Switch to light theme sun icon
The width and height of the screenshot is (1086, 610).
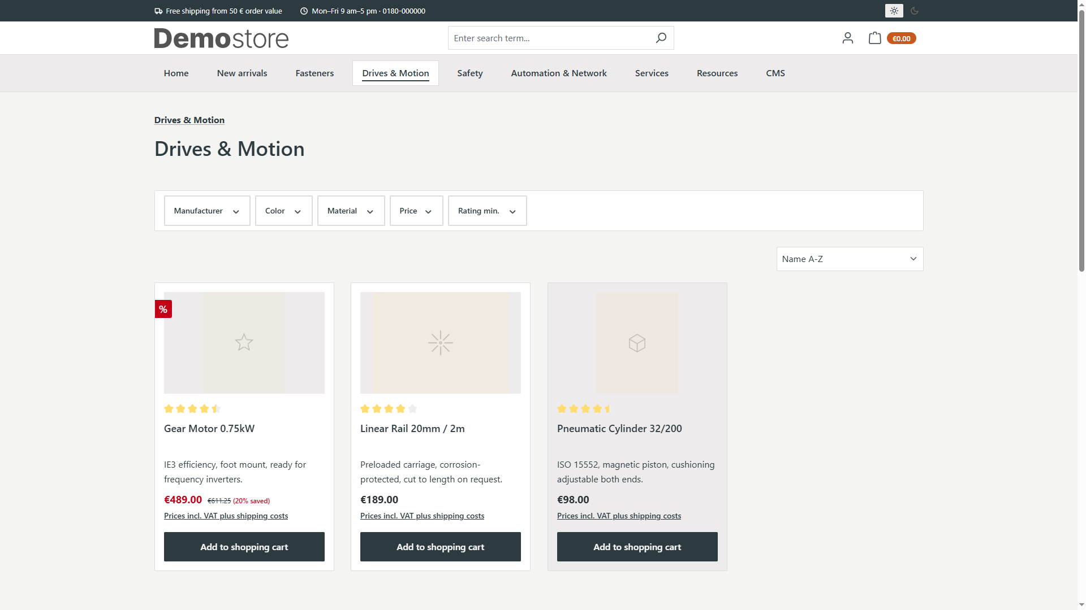(x=894, y=11)
